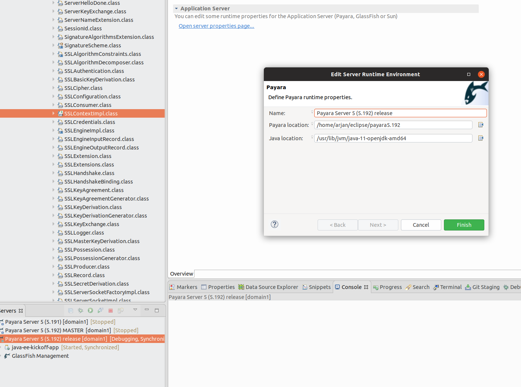
Task: Expand SSLContextImpl.class tree node
Action: (x=53, y=114)
